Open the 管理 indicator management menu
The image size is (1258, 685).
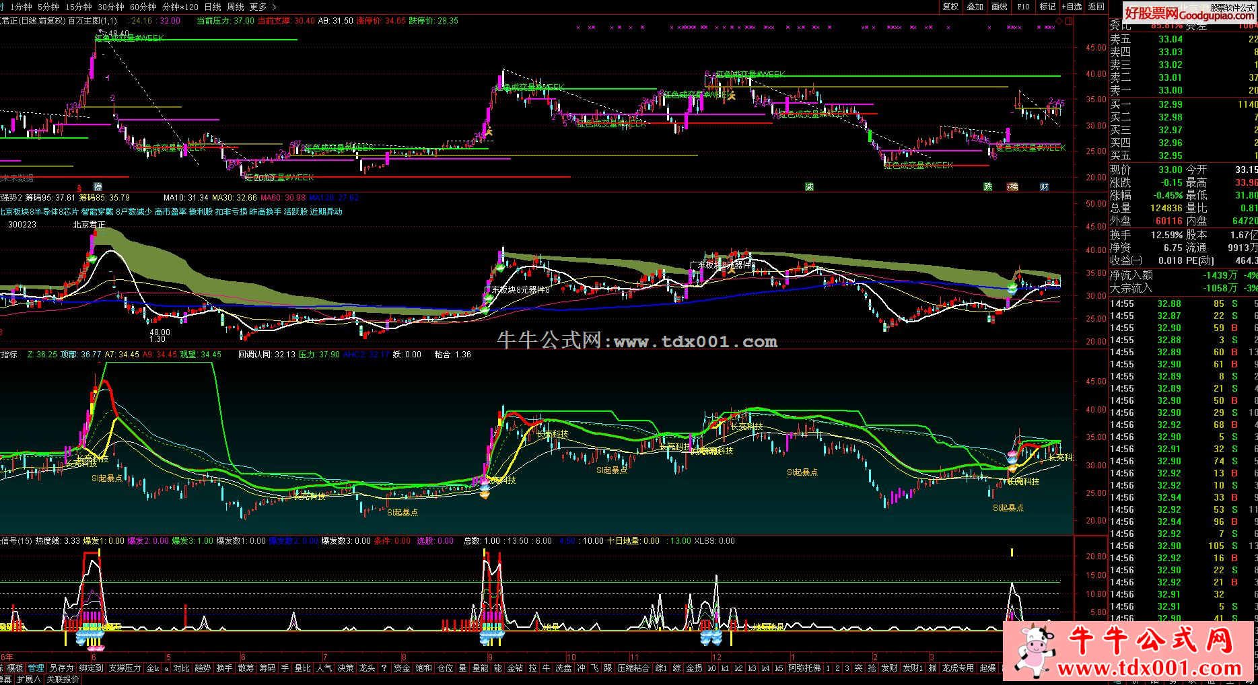tap(36, 668)
